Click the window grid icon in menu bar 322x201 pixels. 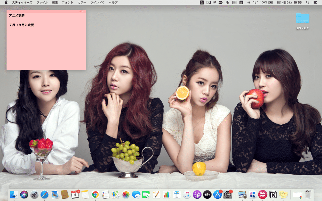click(227, 3)
